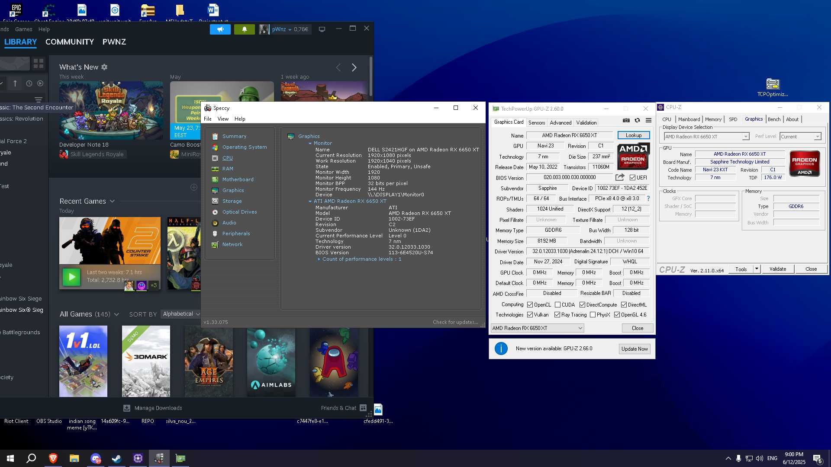Click Steam Big Picture display icon

322,29
